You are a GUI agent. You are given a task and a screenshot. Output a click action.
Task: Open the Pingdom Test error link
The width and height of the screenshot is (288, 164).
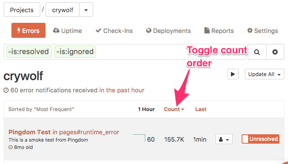point(30,132)
